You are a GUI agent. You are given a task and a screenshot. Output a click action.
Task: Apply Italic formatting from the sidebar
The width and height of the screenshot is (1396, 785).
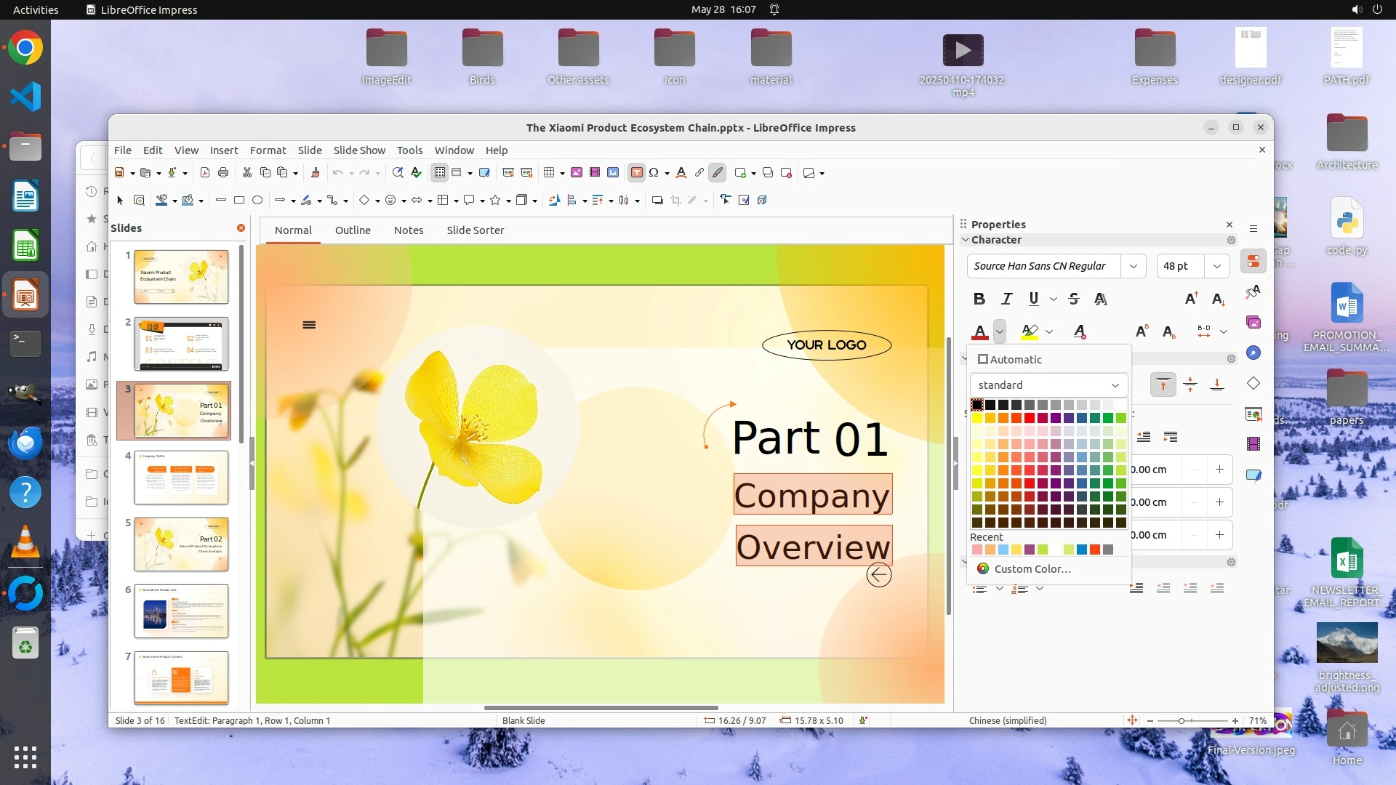point(1006,299)
